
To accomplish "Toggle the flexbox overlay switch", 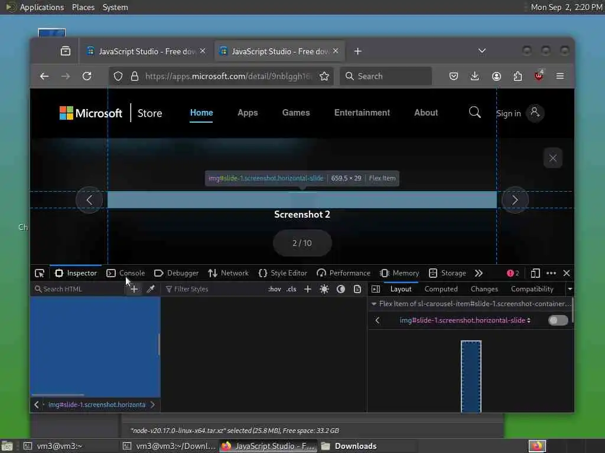I will (558, 320).
